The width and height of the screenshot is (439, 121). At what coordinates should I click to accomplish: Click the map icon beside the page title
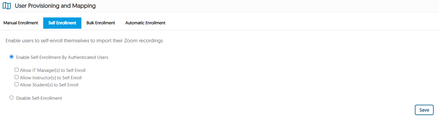click(x=7, y=6)
